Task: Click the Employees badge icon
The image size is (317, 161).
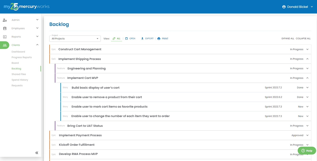Action: [x=5, y=28]
